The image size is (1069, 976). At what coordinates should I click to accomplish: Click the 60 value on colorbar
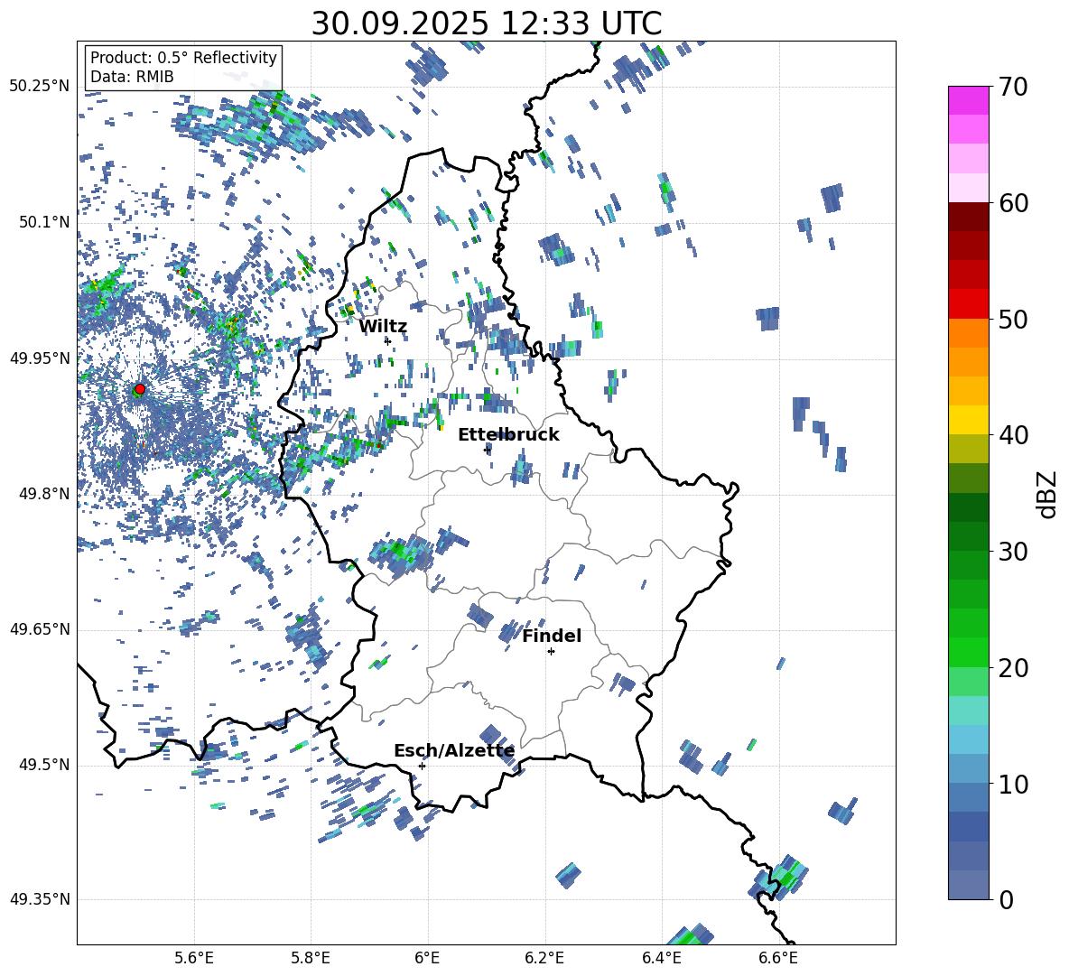(1014, 203)
